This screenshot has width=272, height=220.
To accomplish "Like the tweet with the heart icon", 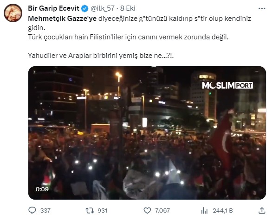I will pos(147,210).
